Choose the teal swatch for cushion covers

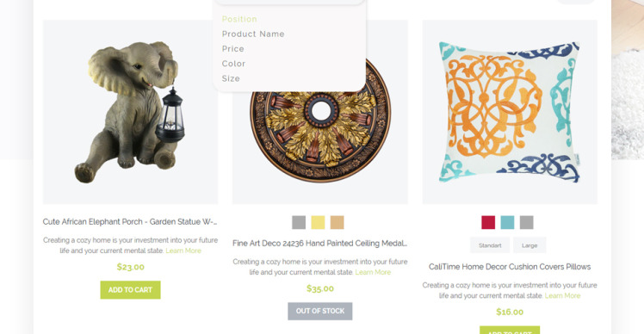(507, 222)
